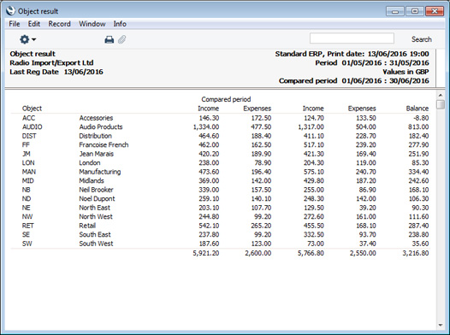
Task: Click the FF object code
Action: pos(26,144)
